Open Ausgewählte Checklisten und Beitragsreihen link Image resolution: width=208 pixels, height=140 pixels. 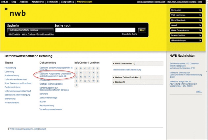tap(55, 75)
